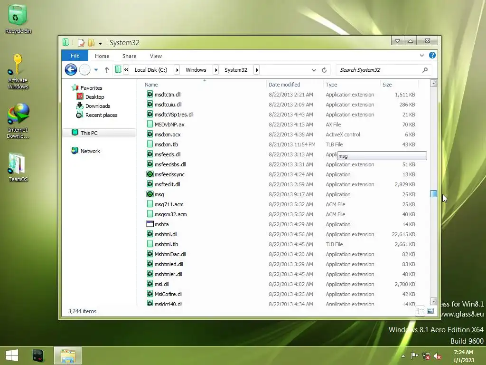Open Desktop in navigation pane
The height and width of the screenshot is (365, 486).
pyautogui.click(x=94, y=97)
